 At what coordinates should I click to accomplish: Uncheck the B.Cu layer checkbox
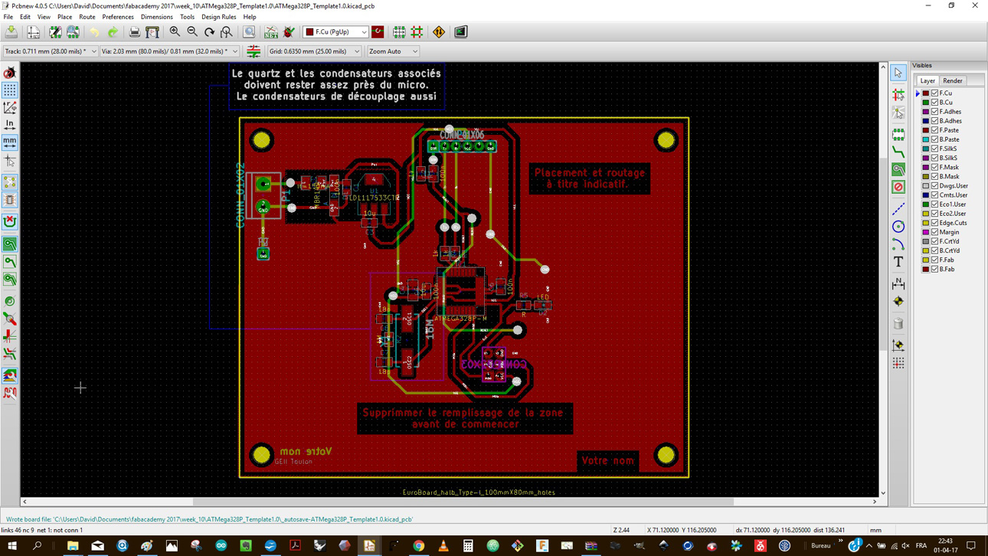pos(935,102)
